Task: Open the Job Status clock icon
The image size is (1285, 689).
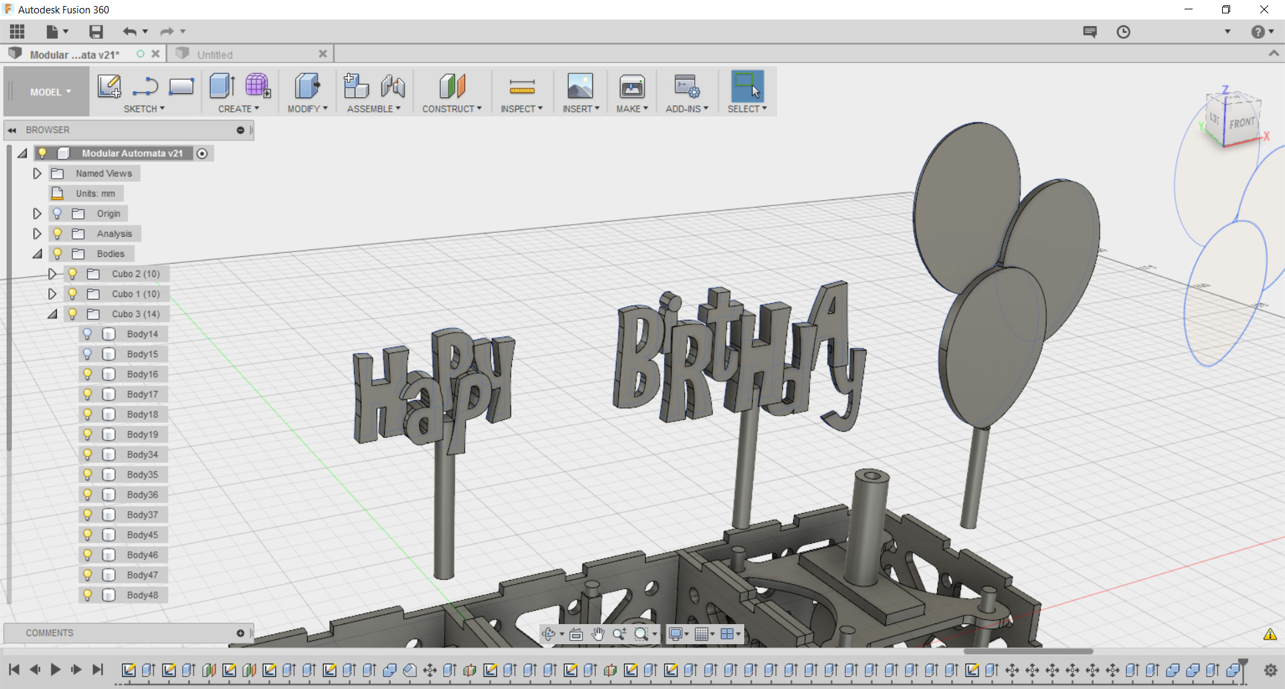Action: 1123,31
